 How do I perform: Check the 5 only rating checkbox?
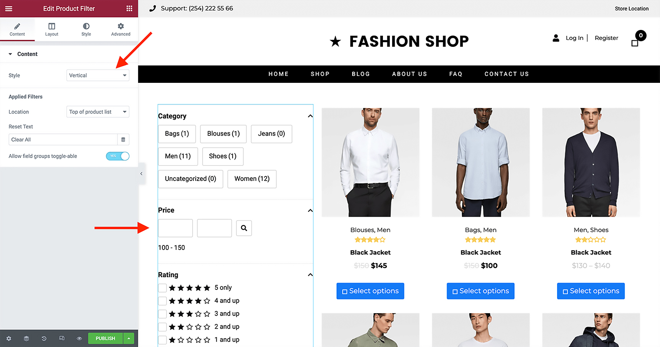point(162,288)
